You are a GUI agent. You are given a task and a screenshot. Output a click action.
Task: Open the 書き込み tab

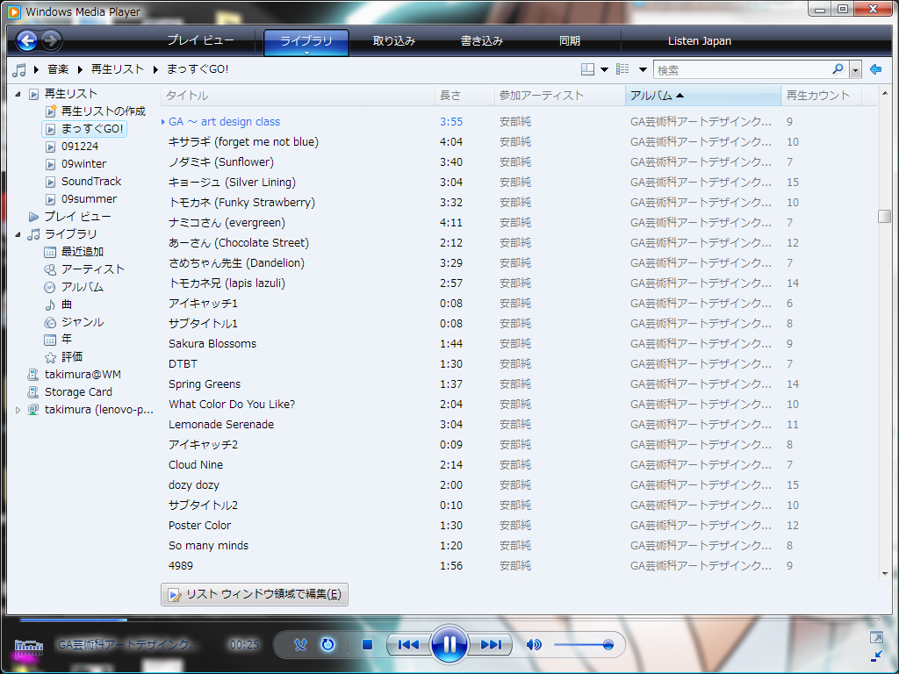point(482,40)
